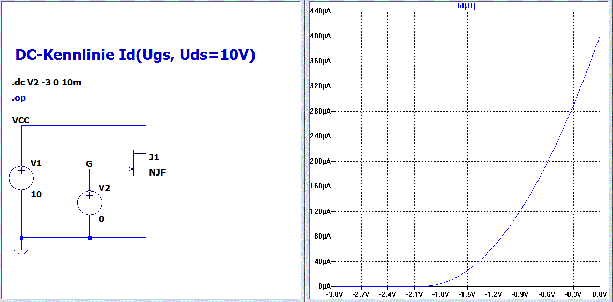Click the 320µA y-axis label

[320, 86]
